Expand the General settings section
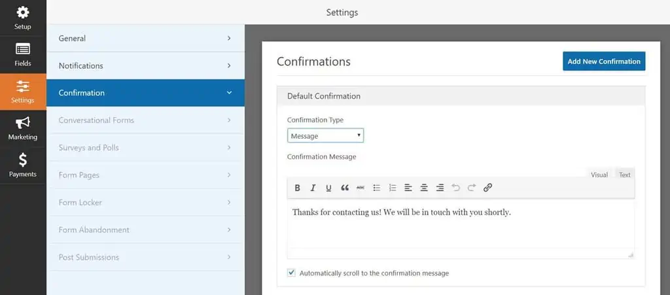The image size is (670, 295). point(145,39)
